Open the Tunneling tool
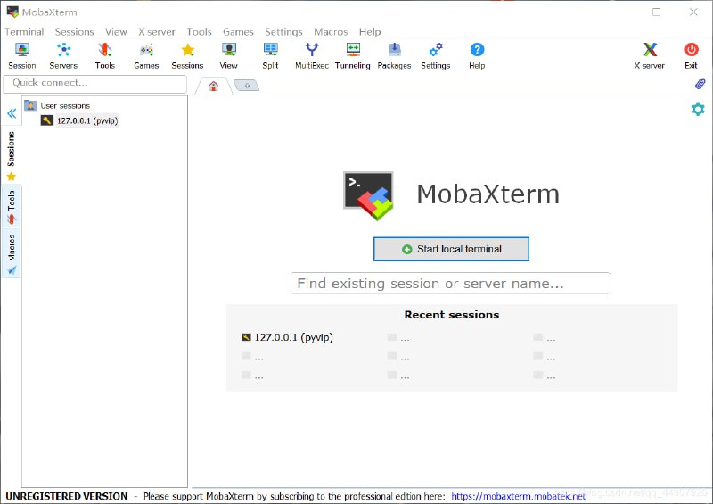The image size is (713, 504). (352, 54)
